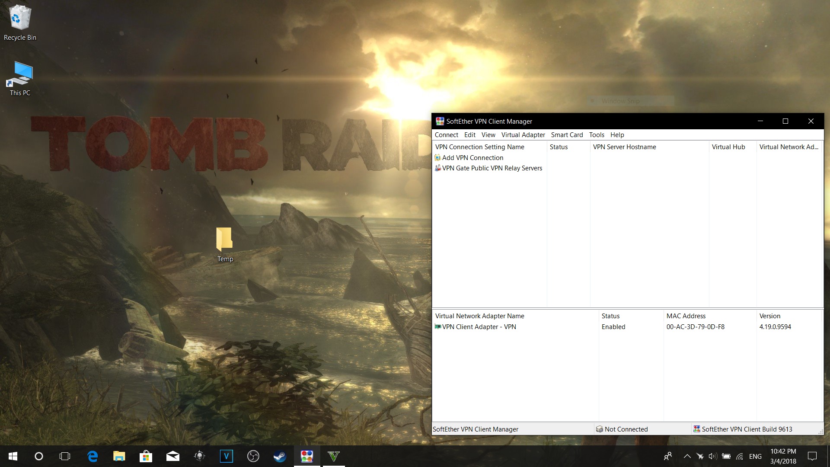Open Microsoft Edge from taskbar
The height and width of the screenshot is (467, 830).
pos(93,456)
